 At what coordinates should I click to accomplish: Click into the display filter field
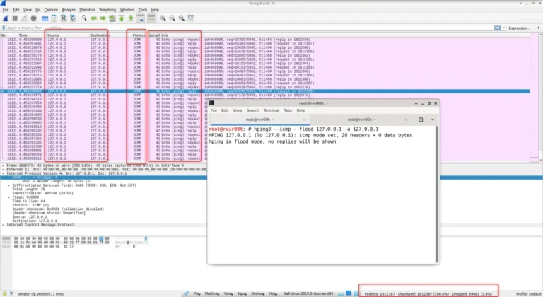(x=212, y=28)
